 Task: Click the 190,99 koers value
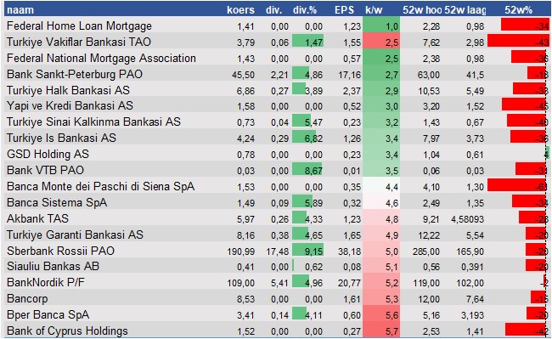(241, 251)
